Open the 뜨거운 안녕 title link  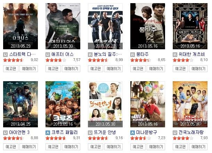pyautogui.click(x=105, y=133)
